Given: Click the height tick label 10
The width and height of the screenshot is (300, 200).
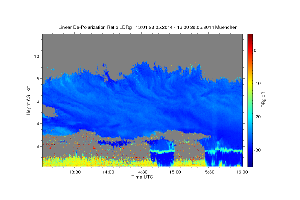Looking at the screenshot, I should pos(36,56).
